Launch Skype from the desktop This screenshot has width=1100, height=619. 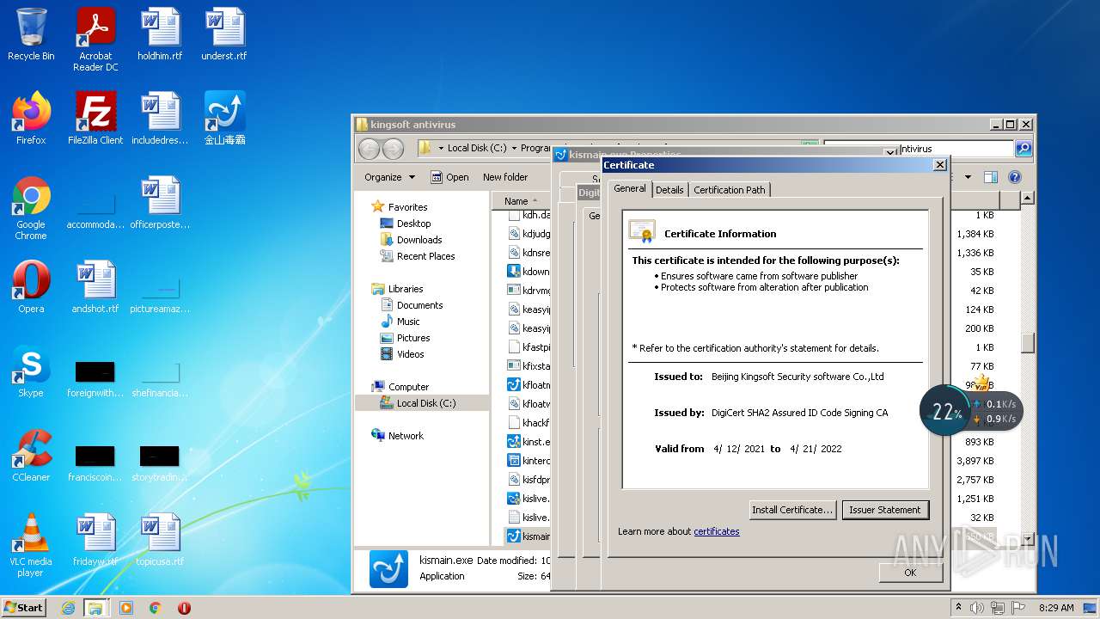click(x=31, y=371)
